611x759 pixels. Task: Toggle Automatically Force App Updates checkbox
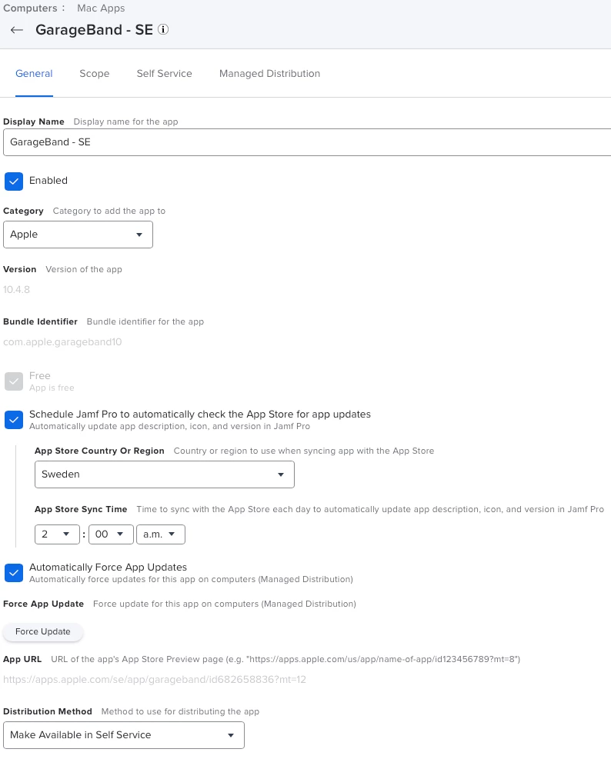[14, 573]
